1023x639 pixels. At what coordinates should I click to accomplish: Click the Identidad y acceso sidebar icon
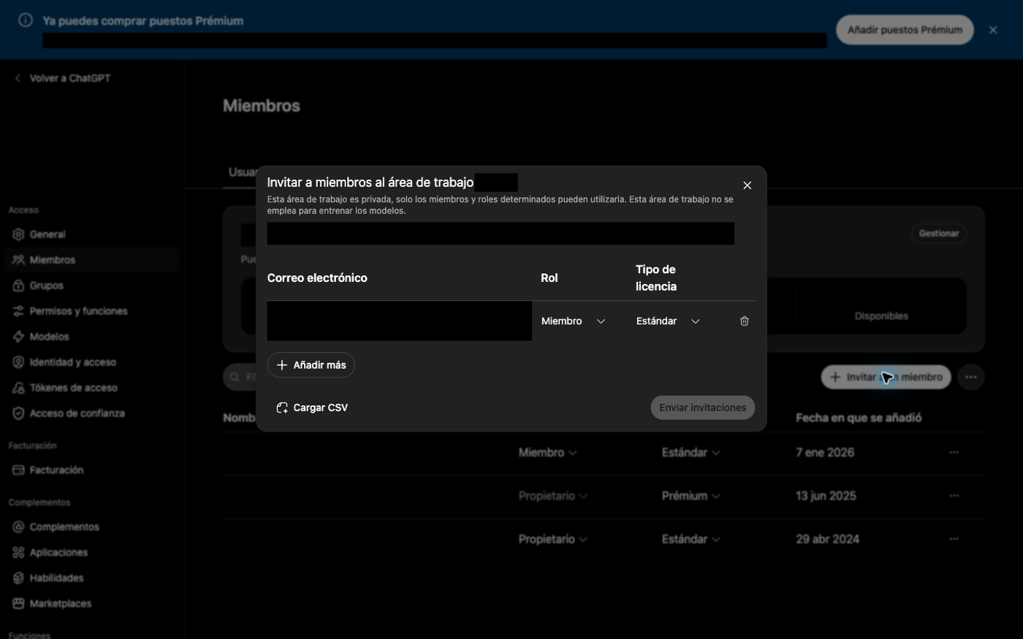(x=18, y=362)
